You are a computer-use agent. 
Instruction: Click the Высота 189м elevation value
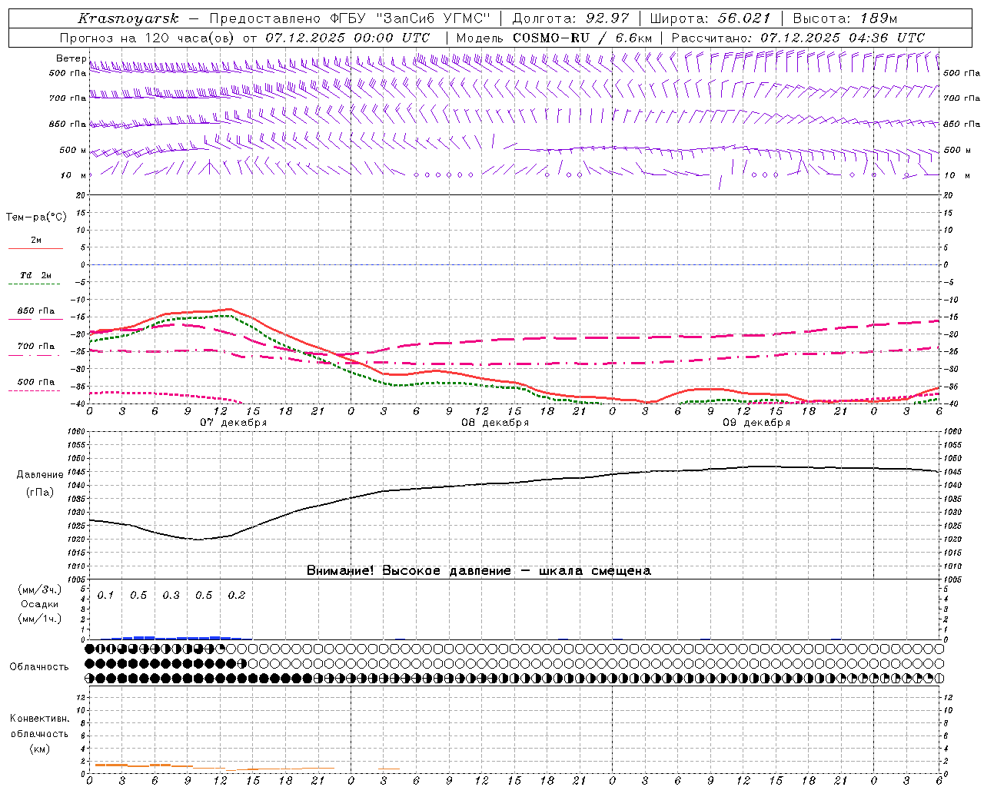click(879, 18)
